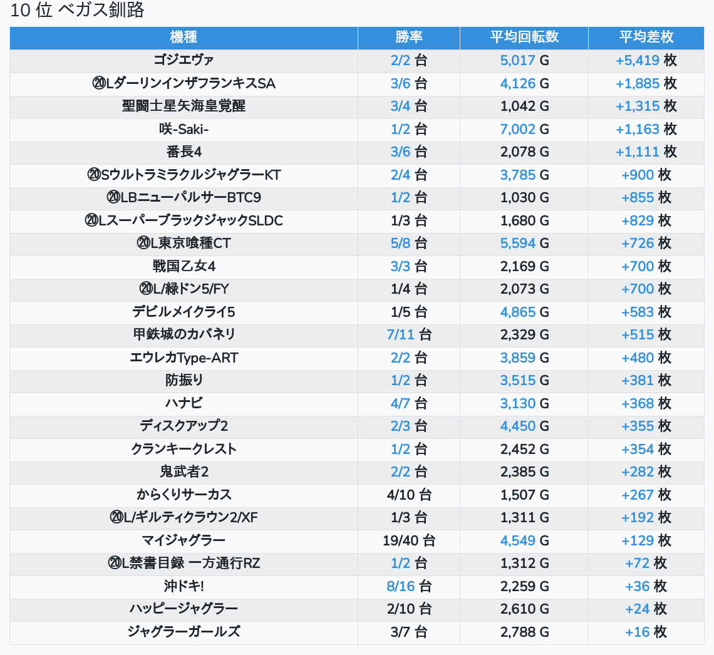Select 防振り machine name

[x=184, y=381]
